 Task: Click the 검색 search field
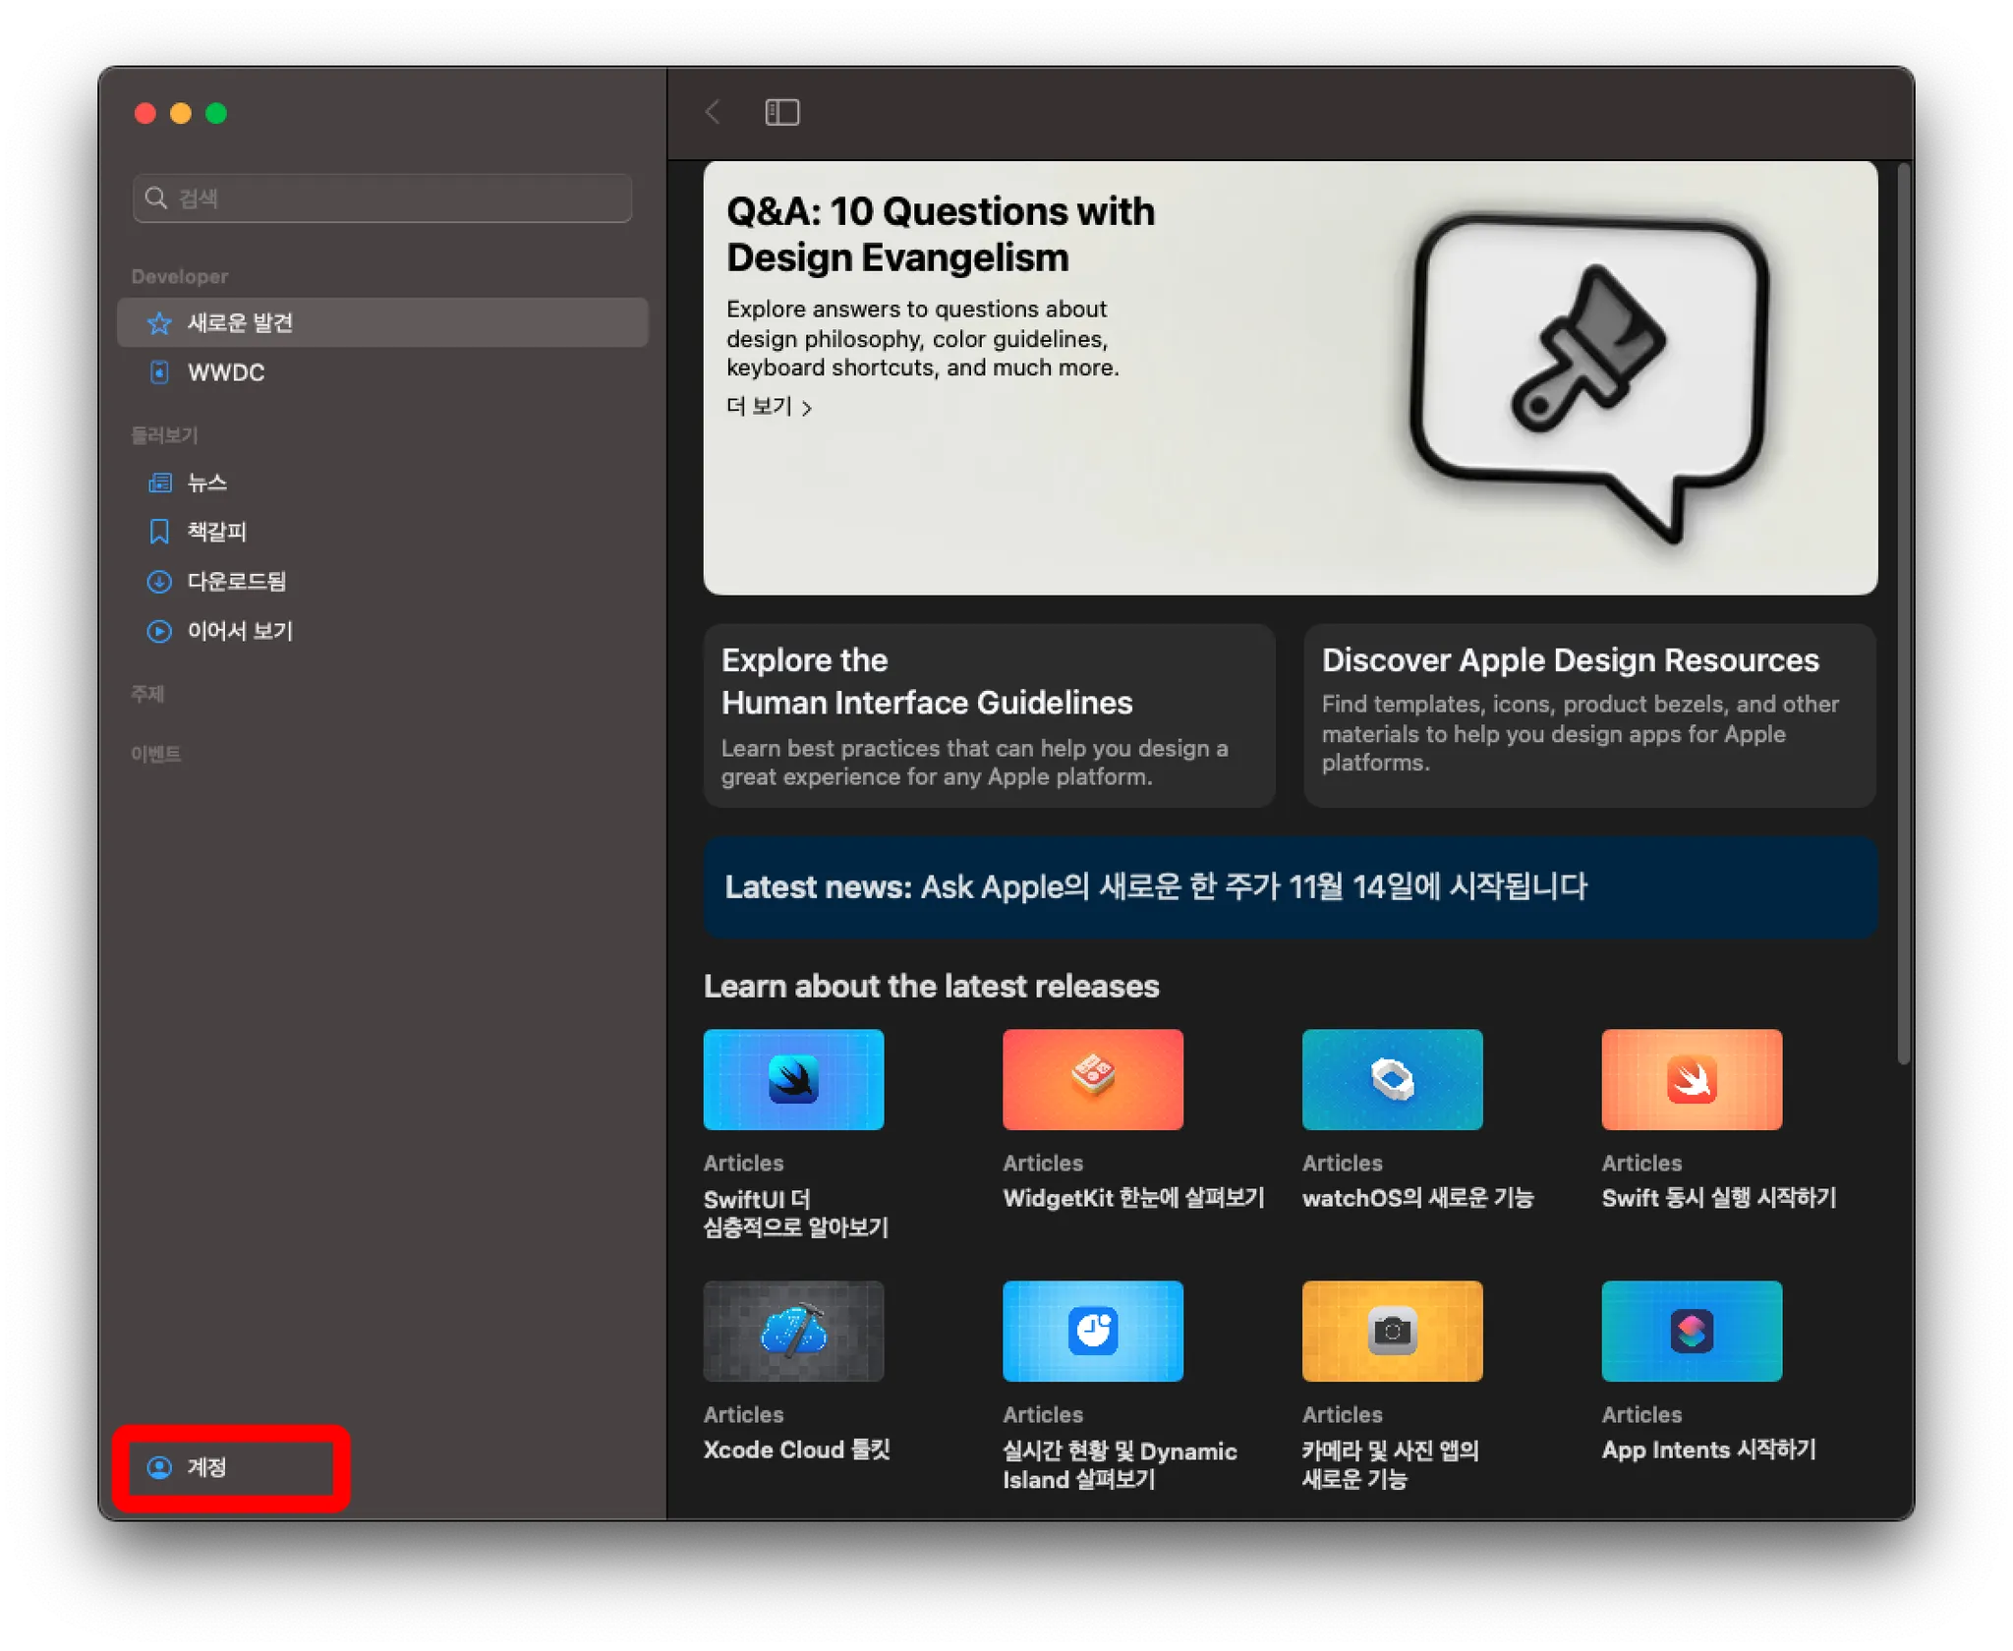click(382, 199)
